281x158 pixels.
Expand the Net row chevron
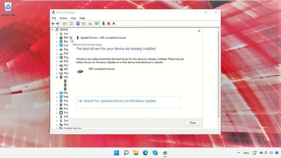click(x=57, y=97)
